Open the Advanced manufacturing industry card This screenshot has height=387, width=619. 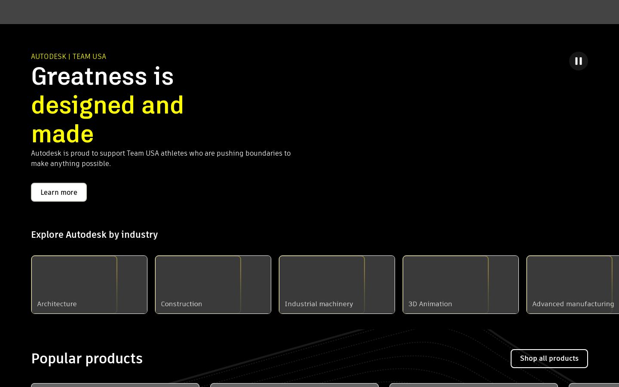pos(573,285)
